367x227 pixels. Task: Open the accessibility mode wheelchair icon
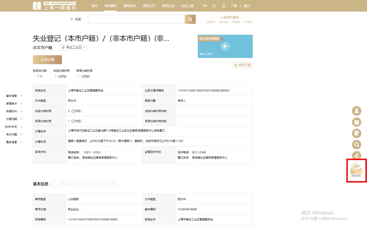point(214,6)
